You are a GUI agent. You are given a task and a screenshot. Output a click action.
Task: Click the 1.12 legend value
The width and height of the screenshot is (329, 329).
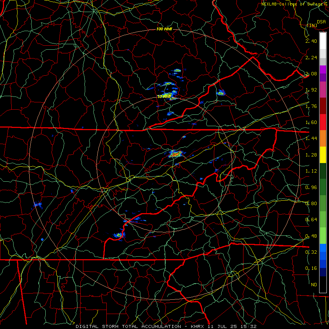(x=311, y=171)
